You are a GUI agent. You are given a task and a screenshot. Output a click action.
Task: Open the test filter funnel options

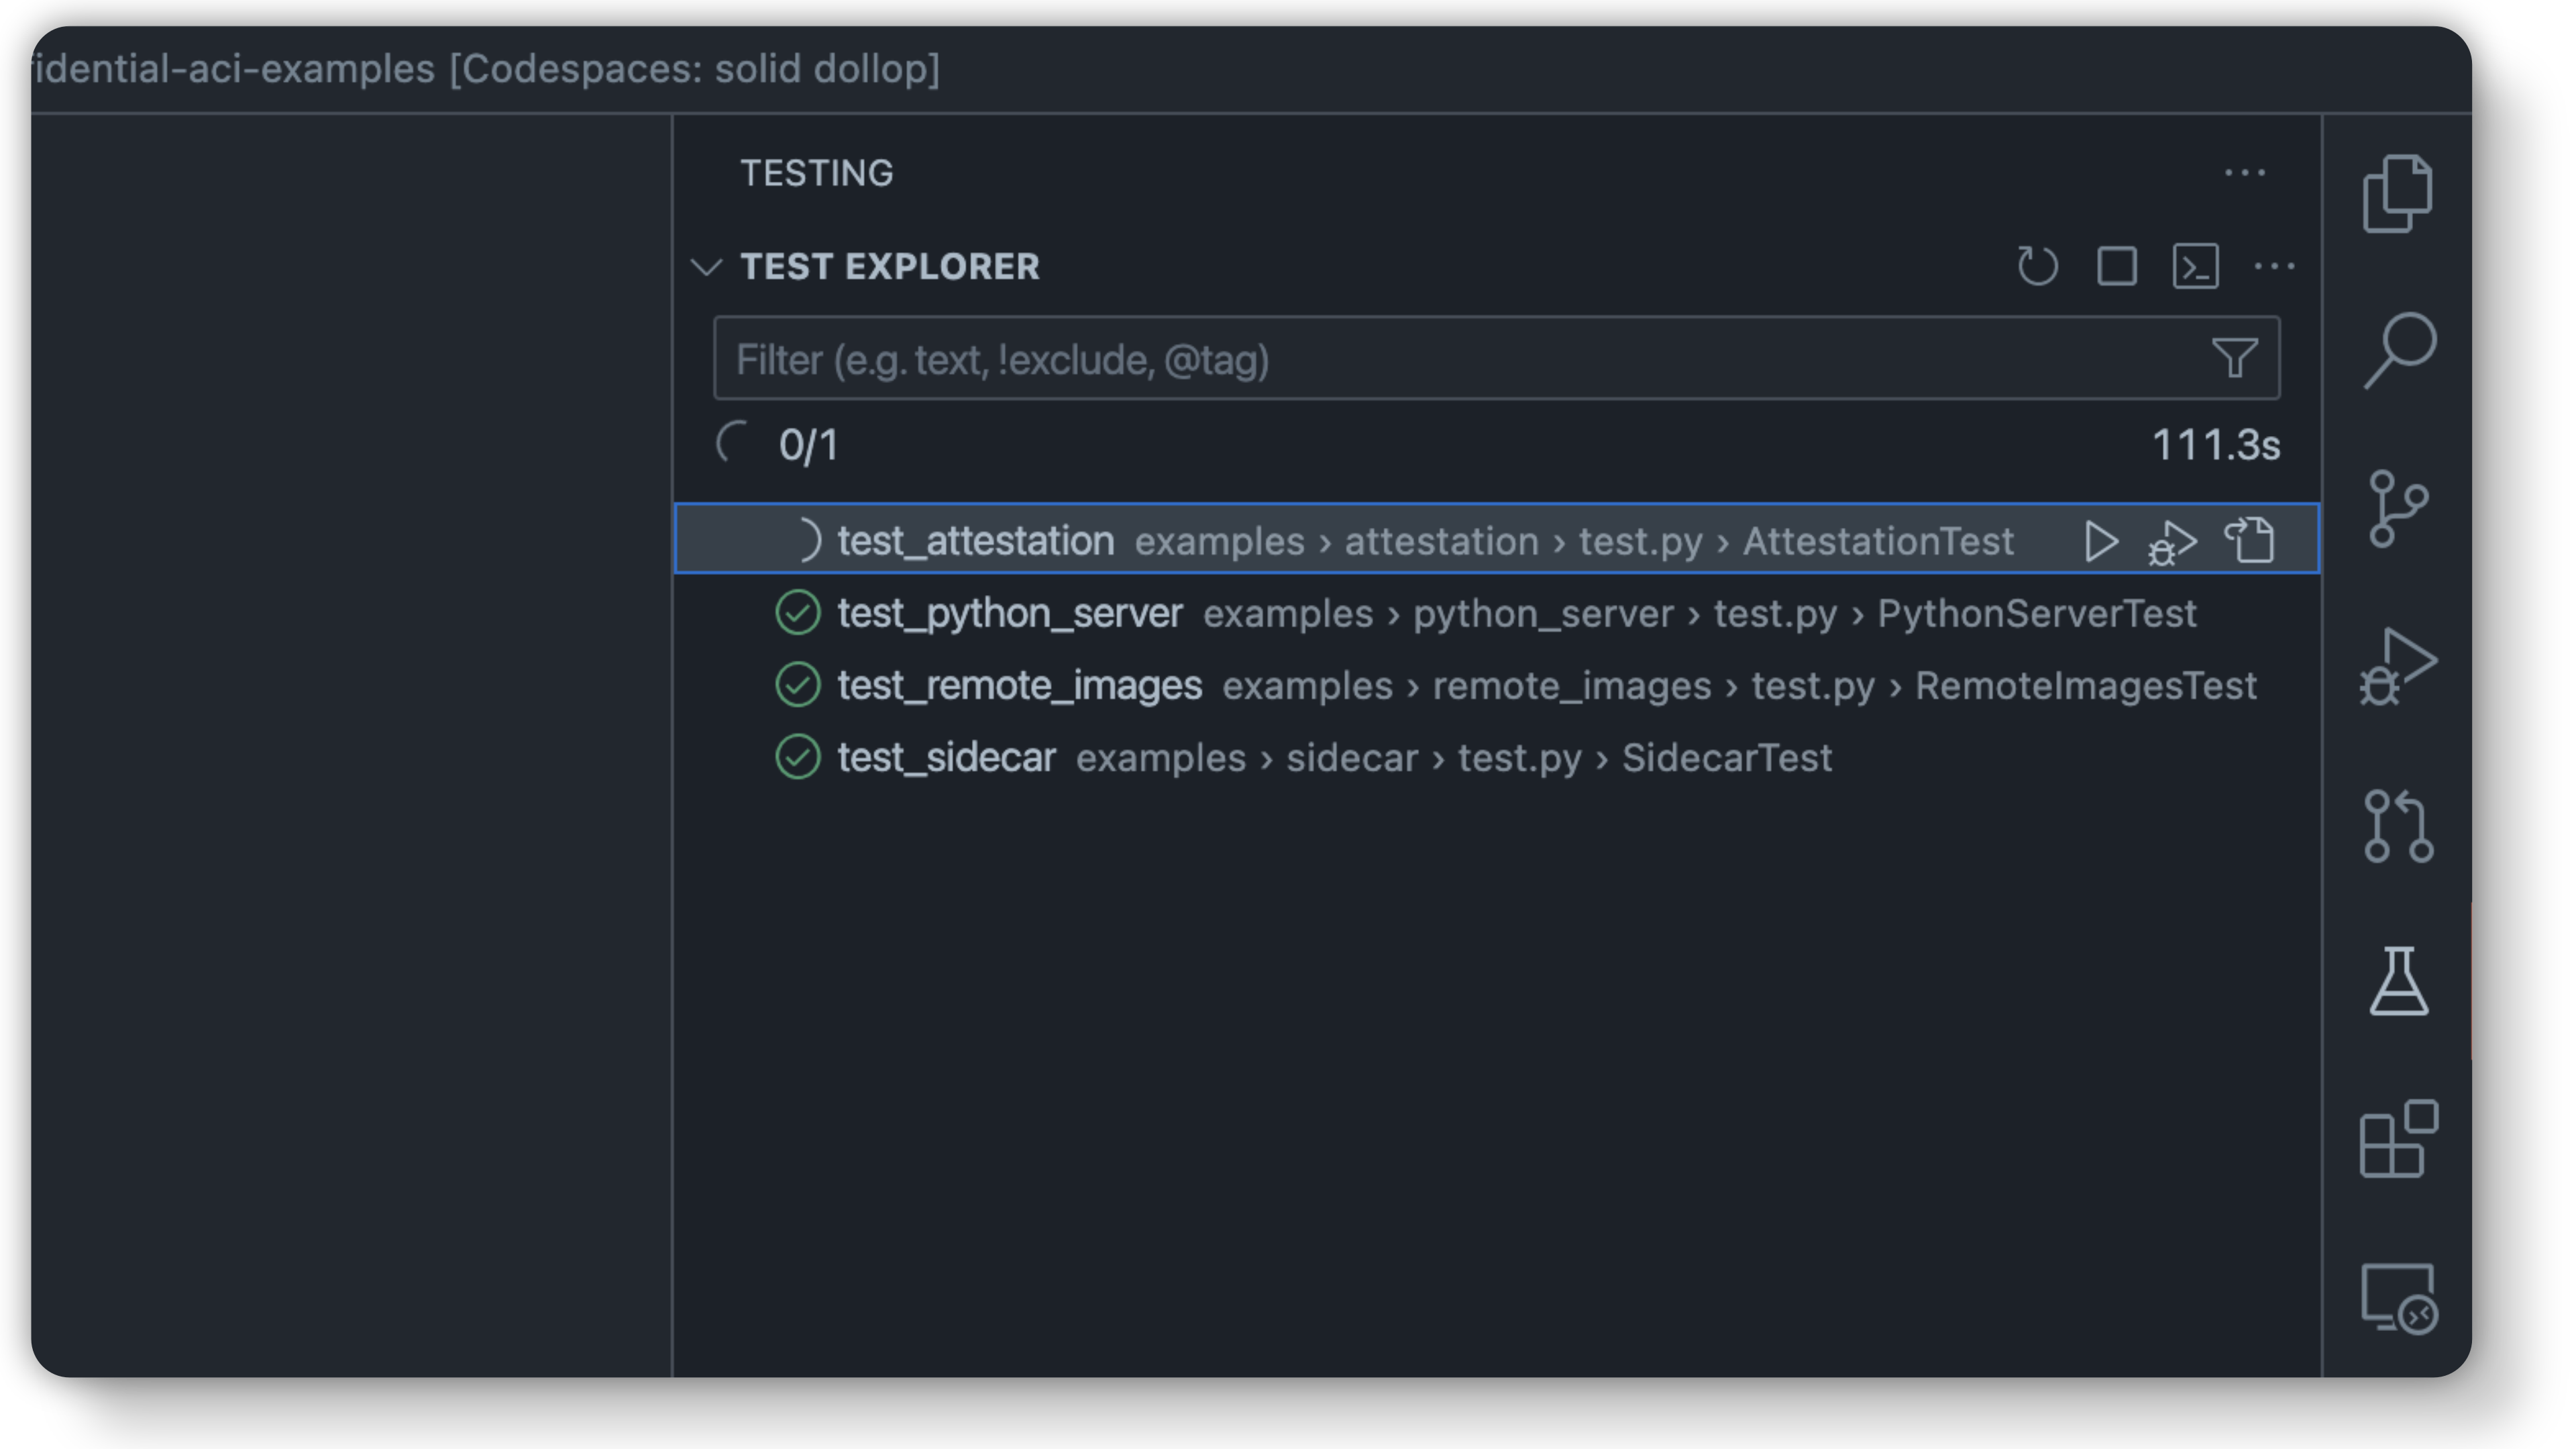coord(2234,358)
